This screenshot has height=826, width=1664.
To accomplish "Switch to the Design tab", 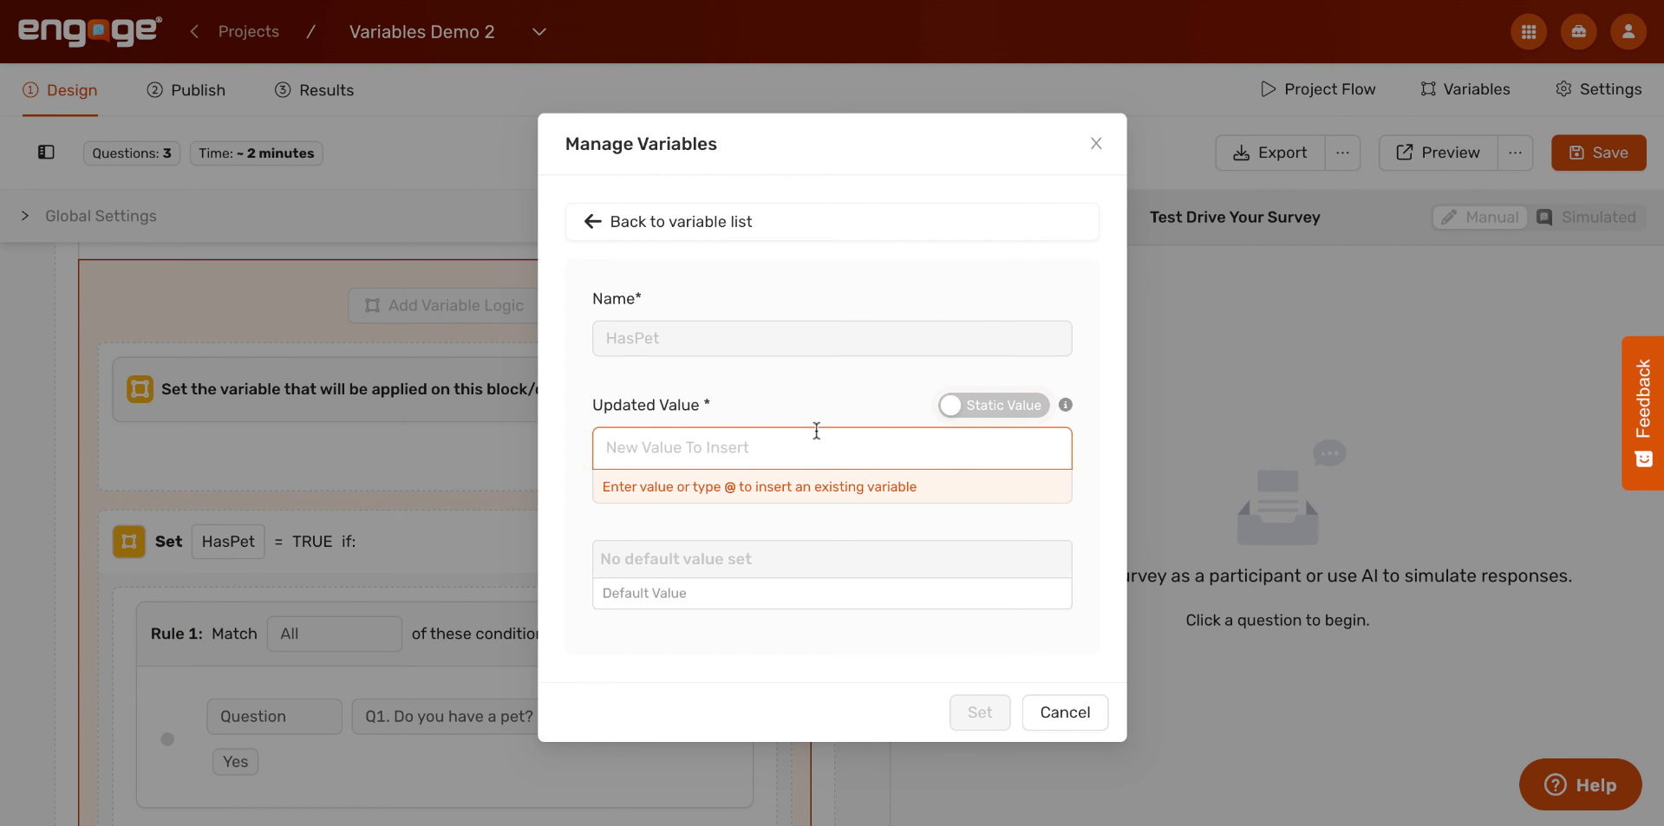I will pyautogui.click(x=60, y=90).
